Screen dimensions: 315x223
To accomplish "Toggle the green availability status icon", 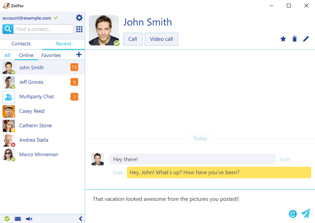I will coord(7,219).
